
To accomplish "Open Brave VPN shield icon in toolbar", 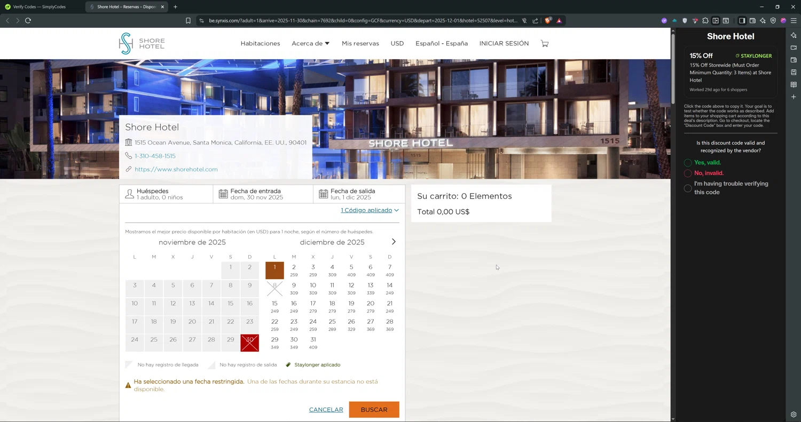I will [x=773, y=21].
